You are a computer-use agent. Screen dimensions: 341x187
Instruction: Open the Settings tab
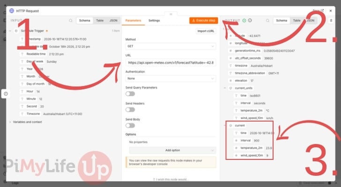pos(154,21)
